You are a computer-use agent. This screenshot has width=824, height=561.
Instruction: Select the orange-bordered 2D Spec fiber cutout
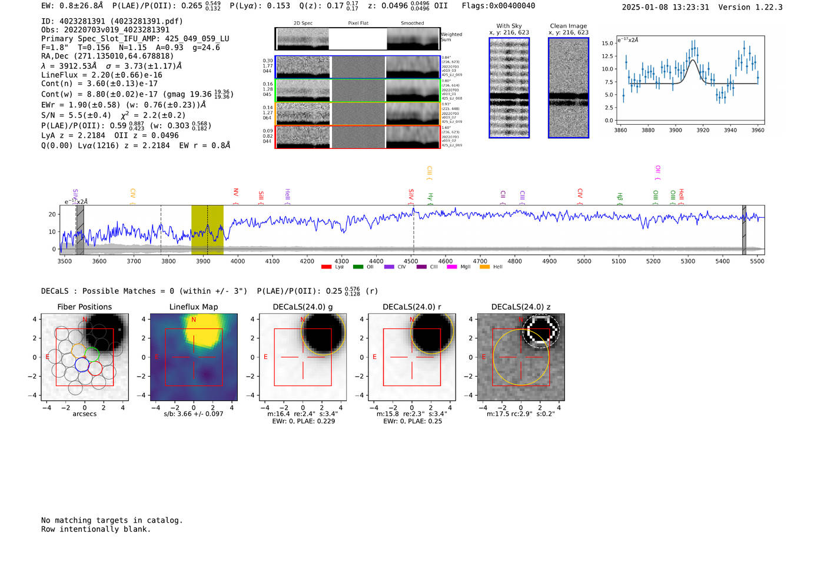tap(303, 114)
